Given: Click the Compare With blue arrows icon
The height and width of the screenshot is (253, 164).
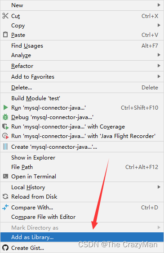Looking at the screenshot, I should [x=5, y=207].
